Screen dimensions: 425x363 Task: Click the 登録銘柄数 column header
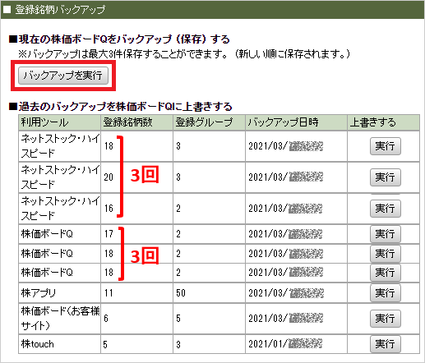[136, 122]
